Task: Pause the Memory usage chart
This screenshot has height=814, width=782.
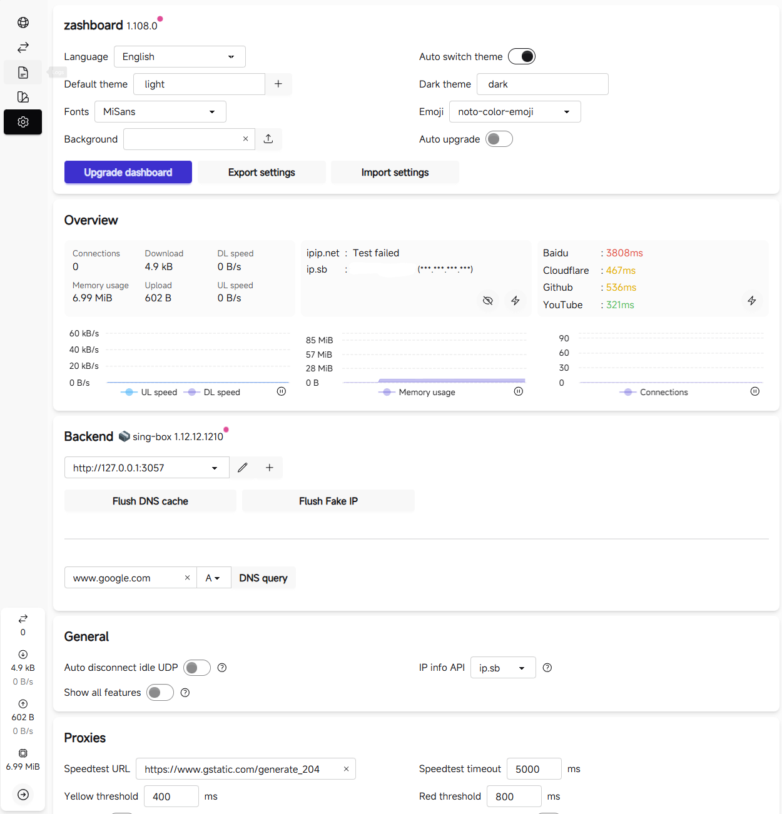Action: click(518, 391)
